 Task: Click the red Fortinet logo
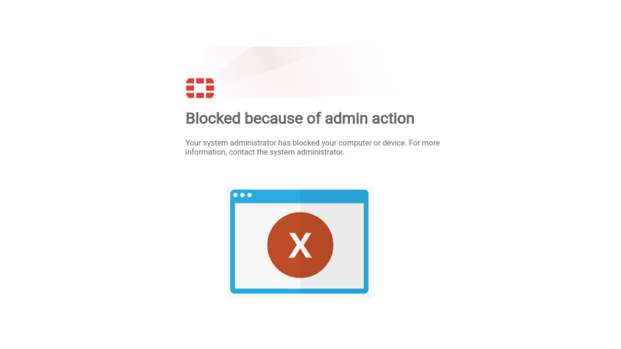coord(200,88)
